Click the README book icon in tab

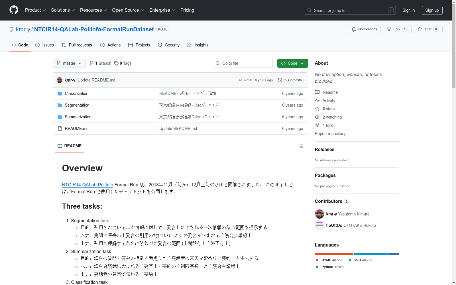[60, 146]
